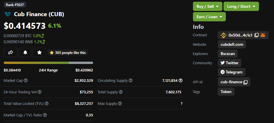Image resolution: width=274 pixels, height=123 pixels.
Task: Select the Token tag
Action: click(226, 92)
